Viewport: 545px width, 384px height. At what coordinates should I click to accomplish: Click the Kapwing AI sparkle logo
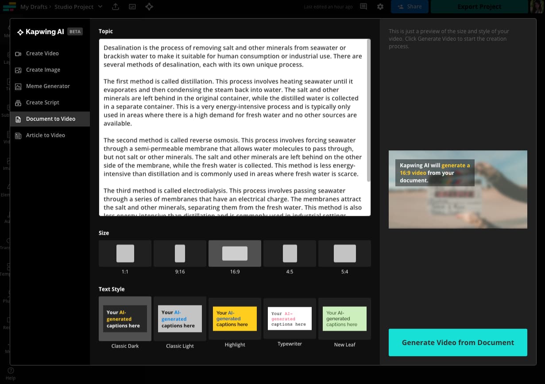coord(20,32)
